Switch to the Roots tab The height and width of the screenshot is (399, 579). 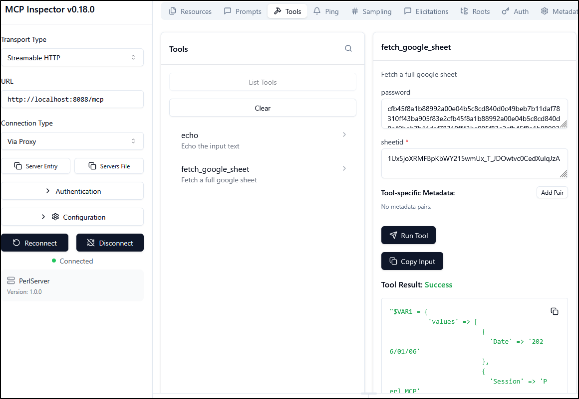(x=475, y=11)
